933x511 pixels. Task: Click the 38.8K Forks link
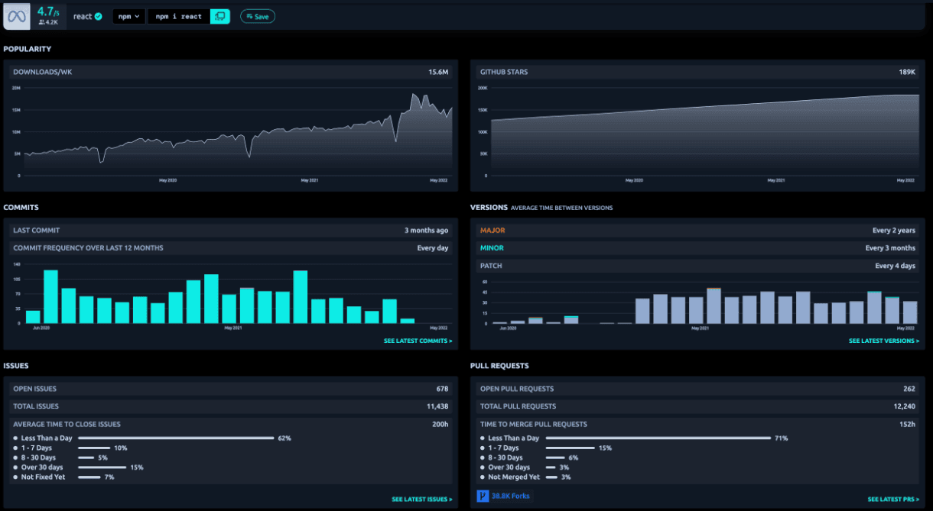510,496
